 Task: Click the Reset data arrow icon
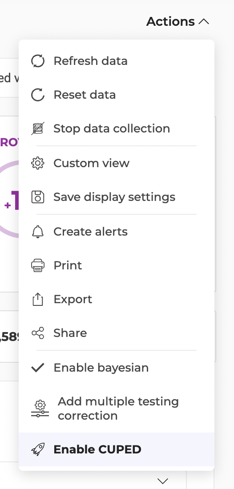[38, 95]
